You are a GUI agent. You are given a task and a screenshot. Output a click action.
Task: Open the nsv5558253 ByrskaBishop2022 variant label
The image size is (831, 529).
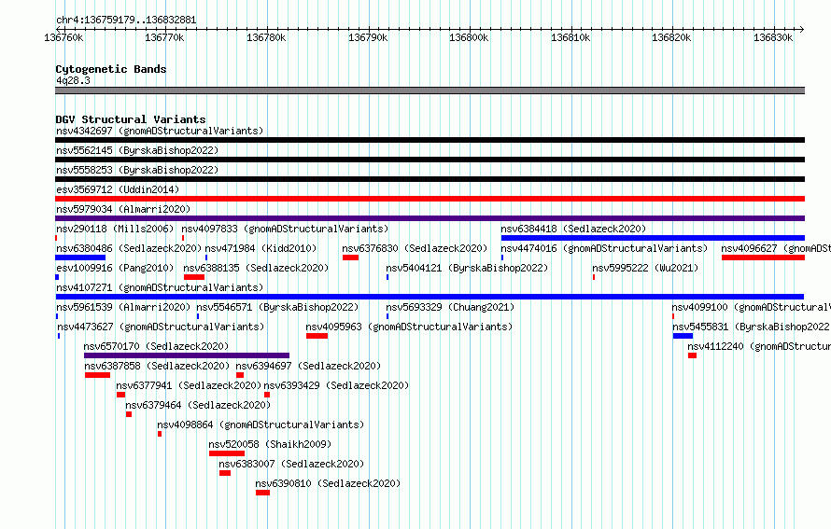[137, 170]
